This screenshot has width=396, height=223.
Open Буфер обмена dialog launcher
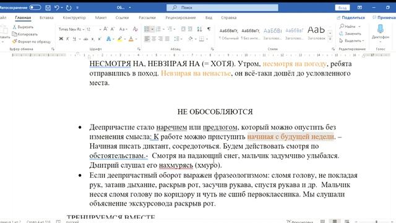point(53,49)
